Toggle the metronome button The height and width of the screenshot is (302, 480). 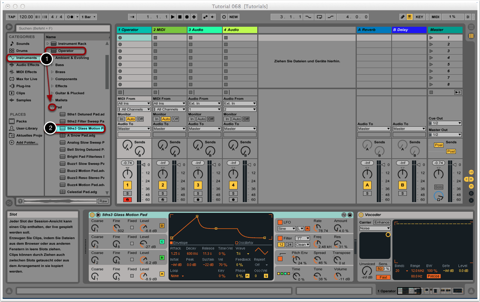[70, 17]
